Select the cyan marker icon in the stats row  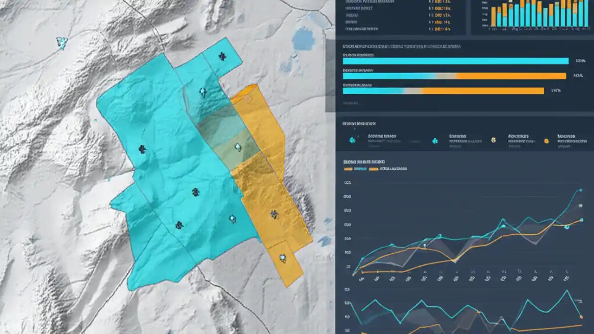pyautogui.click(x=351, y=139)
